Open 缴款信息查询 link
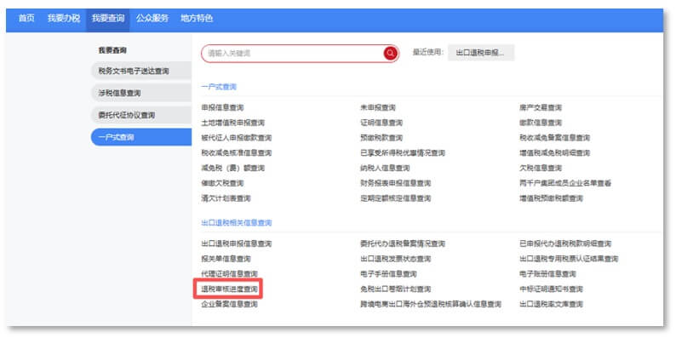Viewport: 676px width, 338px height. 541,123
